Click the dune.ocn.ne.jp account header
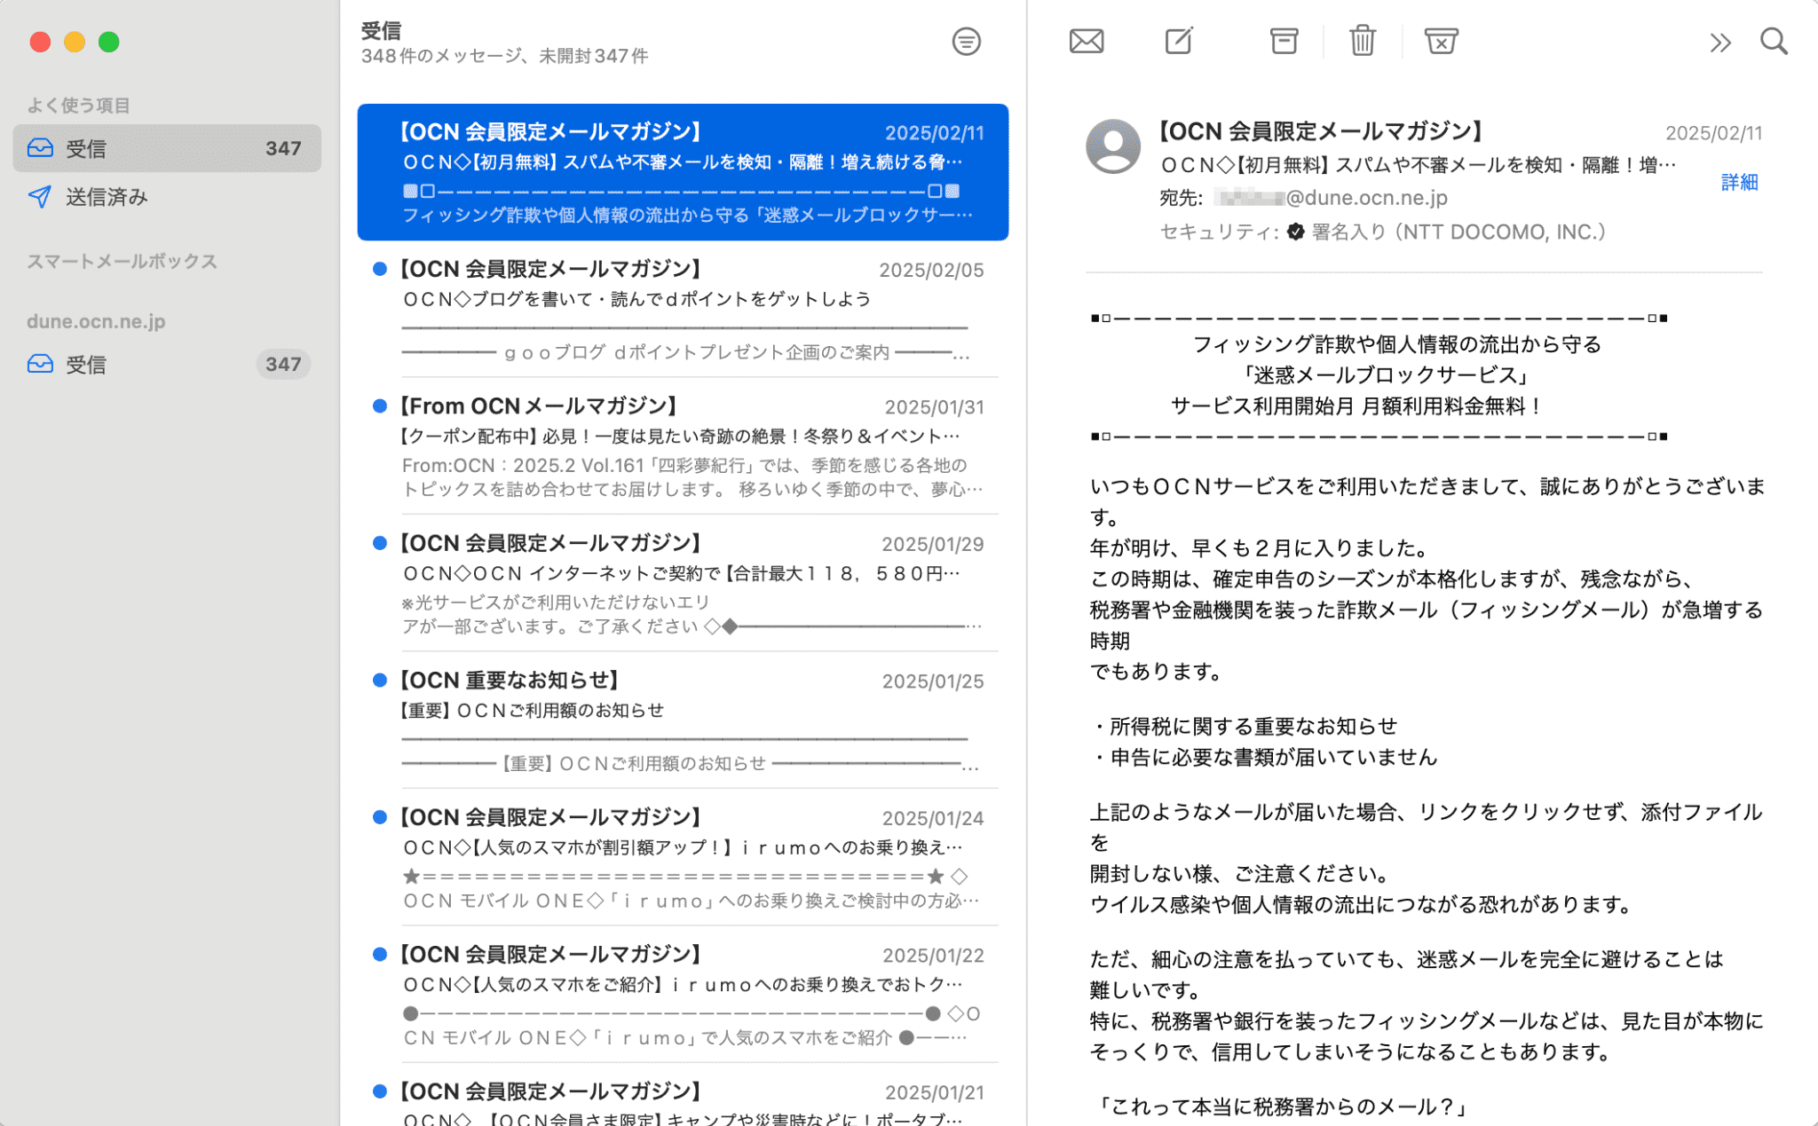1818x1126 pixels. (96, 321)
